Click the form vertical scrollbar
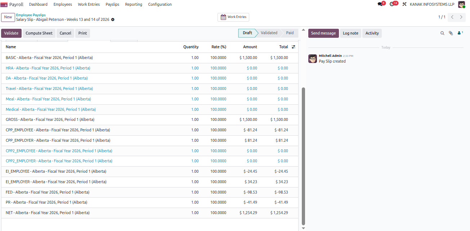This screenshot has height=231, width=470. (x=303, y=156)
